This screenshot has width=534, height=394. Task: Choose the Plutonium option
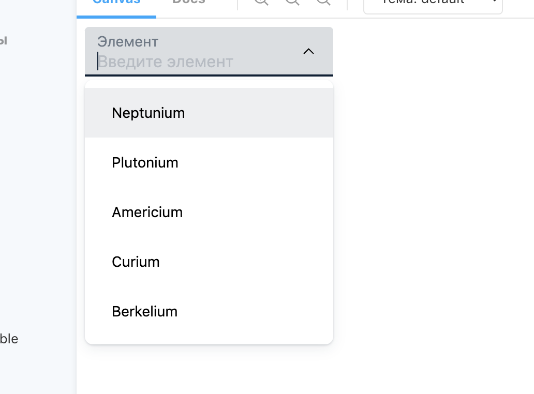(209, 162)
